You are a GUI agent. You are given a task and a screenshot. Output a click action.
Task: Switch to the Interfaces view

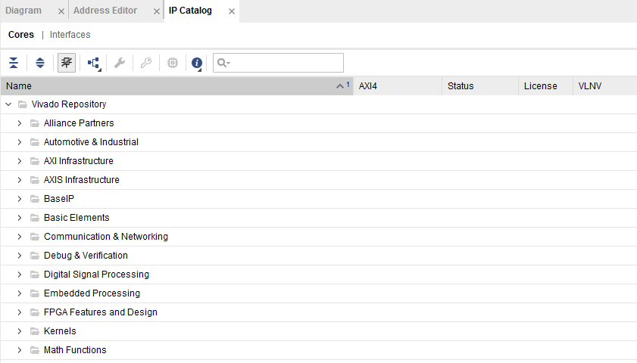pyautogui.click(x=70, y=35)
